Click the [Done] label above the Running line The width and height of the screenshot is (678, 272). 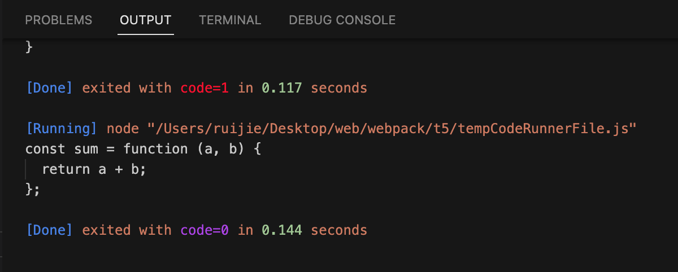(50, 88)
